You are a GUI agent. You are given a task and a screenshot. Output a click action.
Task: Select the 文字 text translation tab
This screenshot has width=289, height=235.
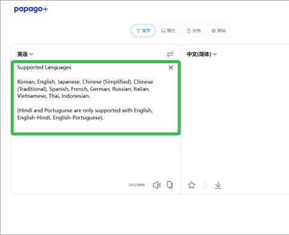[x=143, y=31]
